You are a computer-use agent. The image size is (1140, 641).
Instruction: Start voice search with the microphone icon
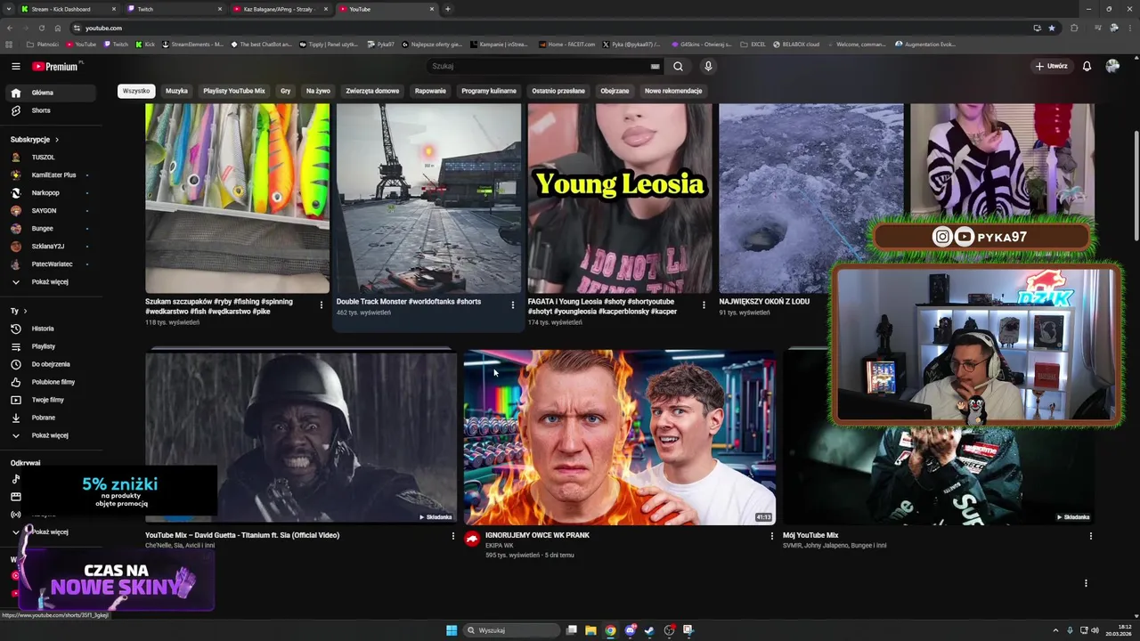click(x=708, y=66)
